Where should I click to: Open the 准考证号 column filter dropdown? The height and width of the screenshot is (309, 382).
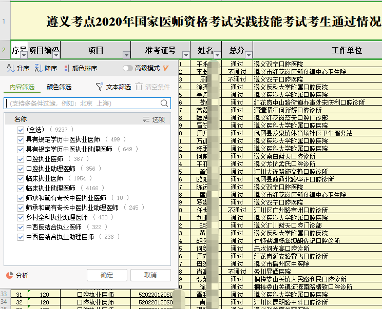pos(185,54)
